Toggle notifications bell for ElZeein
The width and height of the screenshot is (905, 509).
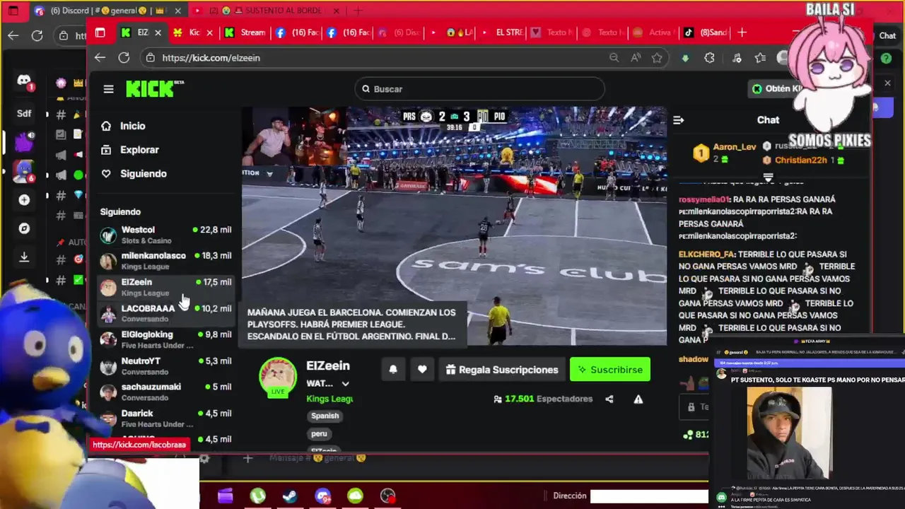393,370
